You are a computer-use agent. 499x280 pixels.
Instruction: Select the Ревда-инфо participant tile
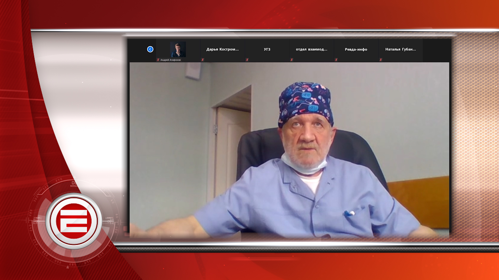(x=356, y=50)
